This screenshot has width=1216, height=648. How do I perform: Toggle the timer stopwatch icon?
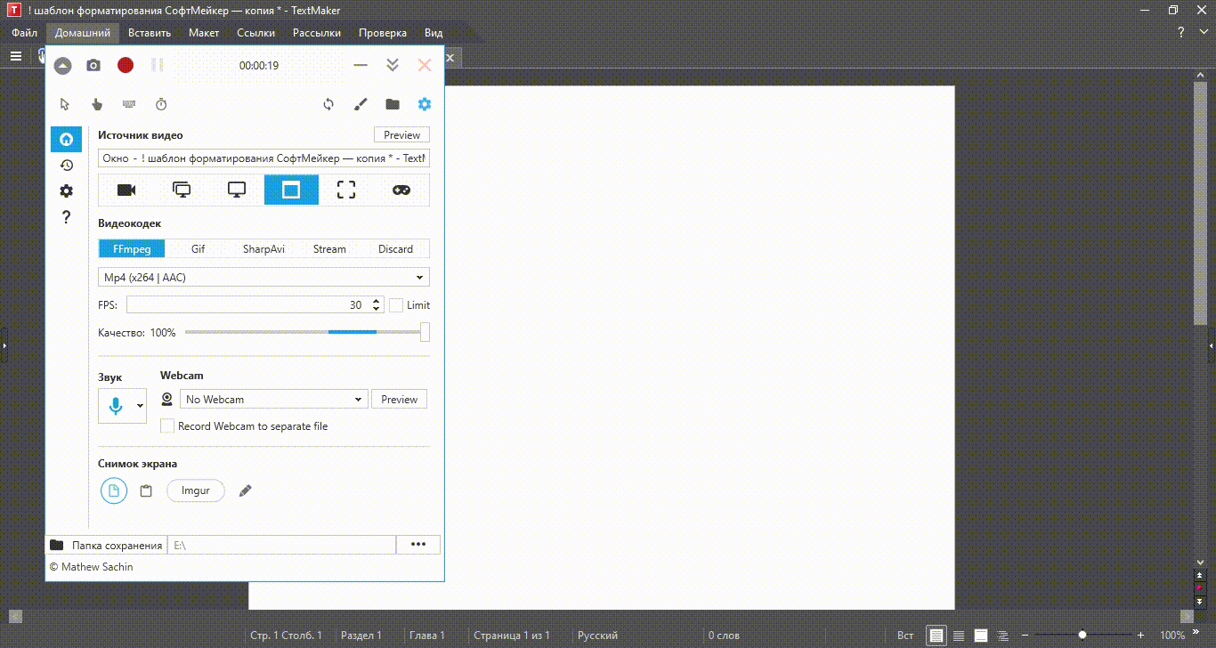[x=161, y=104]
